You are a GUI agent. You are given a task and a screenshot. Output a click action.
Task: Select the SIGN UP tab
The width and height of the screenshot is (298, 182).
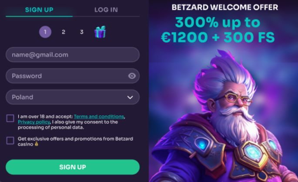(39, 10)
